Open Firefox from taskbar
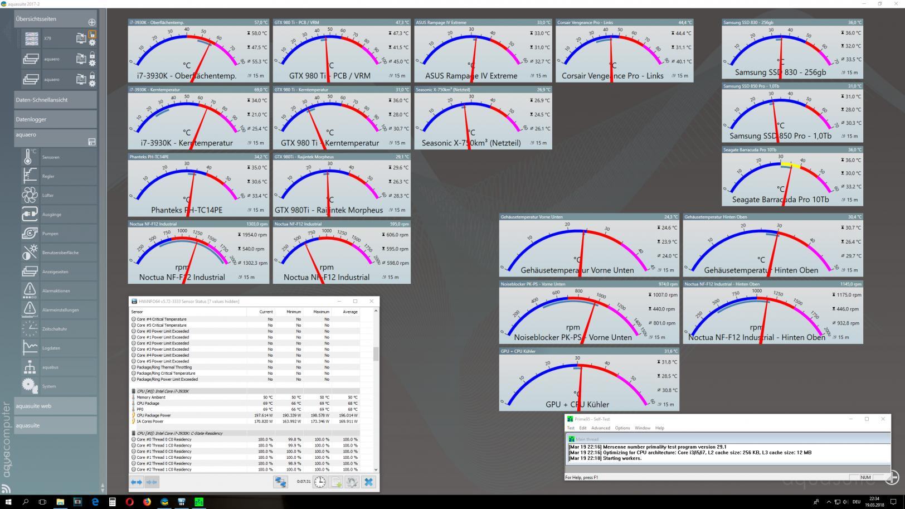The width and height of the screenshot is (905, 509). (147, 502)
